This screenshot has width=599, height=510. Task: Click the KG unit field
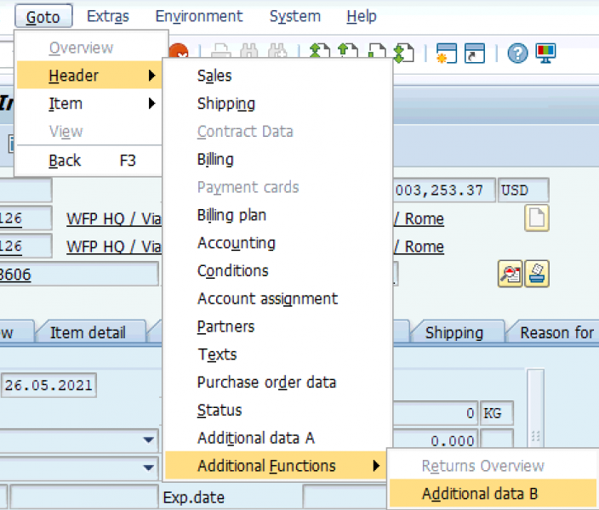[x=497, y=413]
